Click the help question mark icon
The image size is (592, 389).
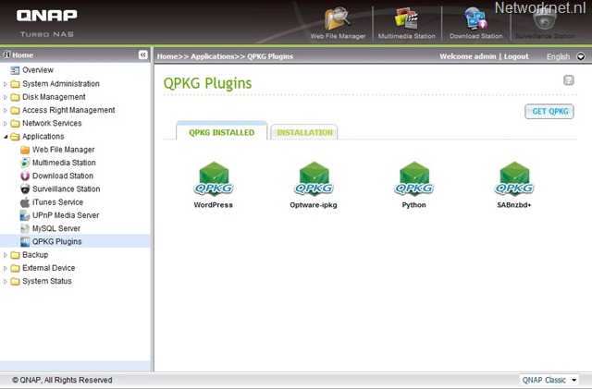coord(569,80)
